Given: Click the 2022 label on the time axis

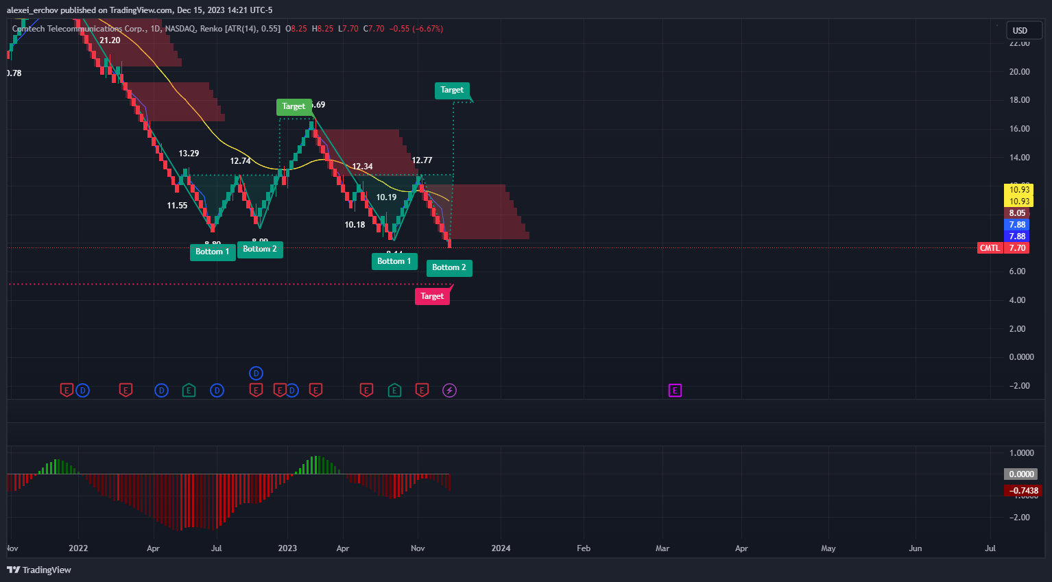Looking at the screenshot, I should 78,548.
